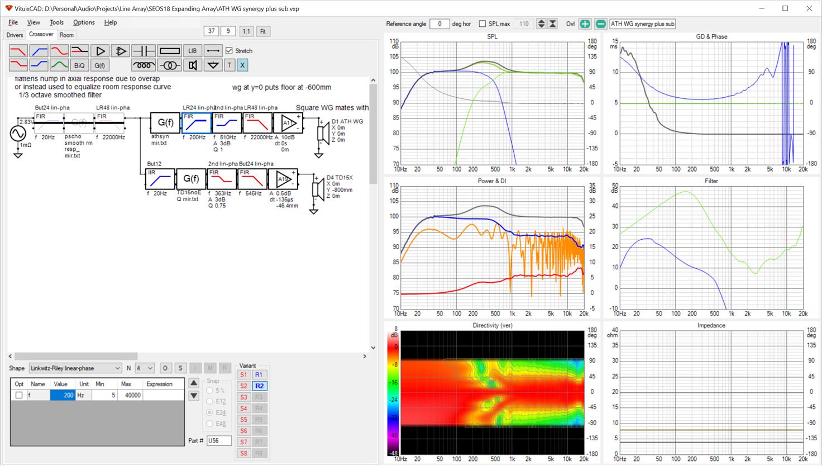Insert a capacitor component
The width and height of the screenshot is (822, 466).
pos(144,51)
